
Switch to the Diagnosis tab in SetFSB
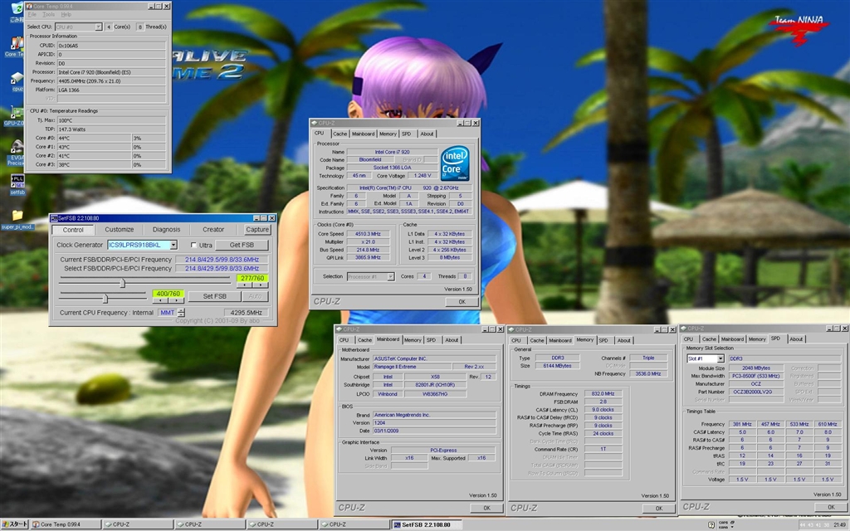pos(166,230)
